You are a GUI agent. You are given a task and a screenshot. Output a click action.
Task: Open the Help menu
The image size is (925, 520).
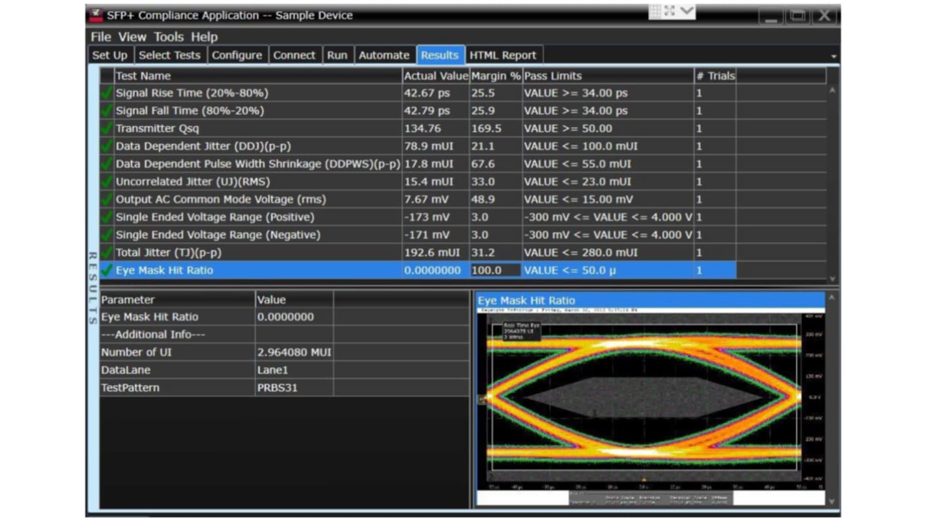204,37
